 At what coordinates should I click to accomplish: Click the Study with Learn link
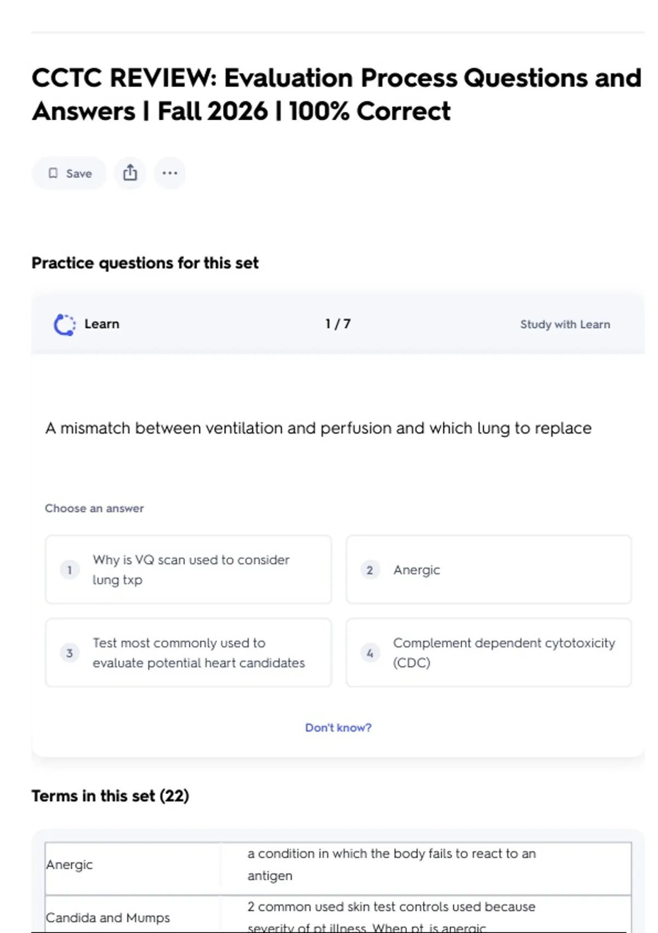click(x=565, y=324)
